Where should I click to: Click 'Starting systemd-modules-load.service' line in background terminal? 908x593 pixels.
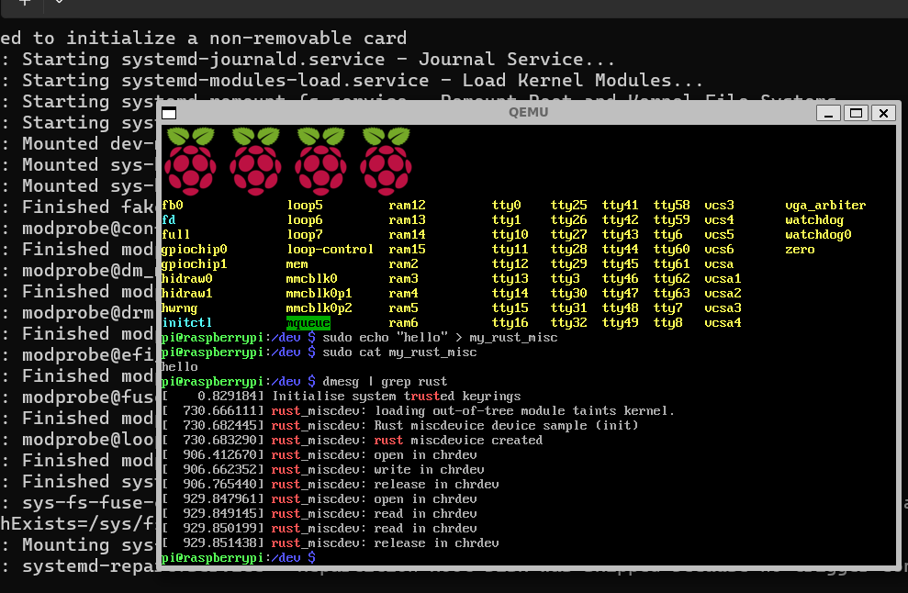pos(363,80)
